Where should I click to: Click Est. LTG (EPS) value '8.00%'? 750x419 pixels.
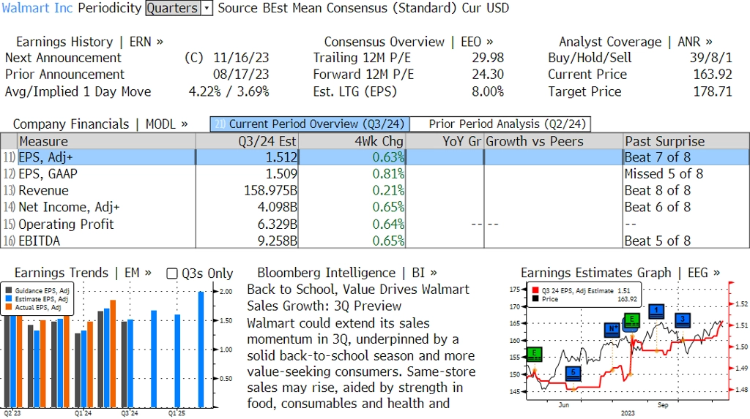point(488,91)
